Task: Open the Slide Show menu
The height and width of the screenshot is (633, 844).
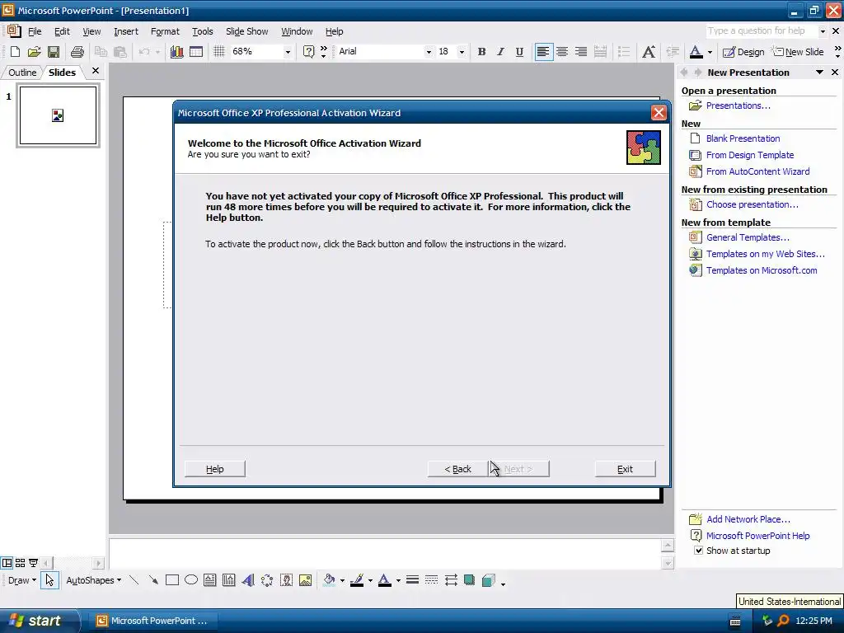Action: 246,31
